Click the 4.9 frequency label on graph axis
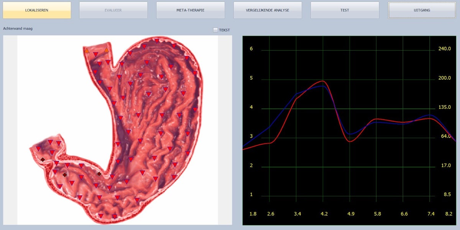 [351, 213]
